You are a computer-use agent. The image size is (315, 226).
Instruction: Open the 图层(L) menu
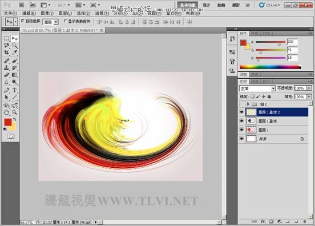click(65, 13)
